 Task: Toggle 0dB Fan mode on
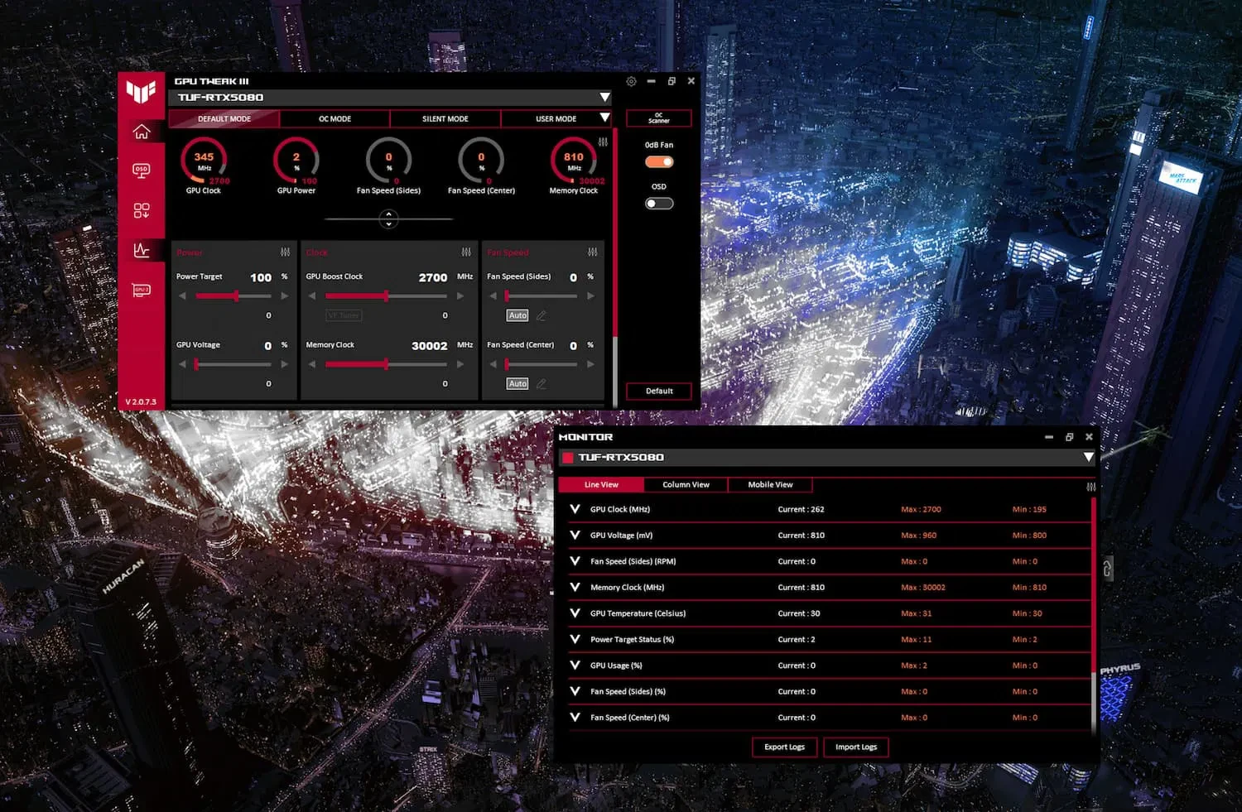(658, 161)
